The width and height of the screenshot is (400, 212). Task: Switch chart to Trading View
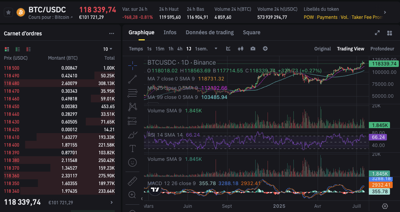tap(350, 48)
